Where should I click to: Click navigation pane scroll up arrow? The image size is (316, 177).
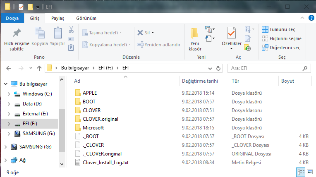tap(62, 79)
